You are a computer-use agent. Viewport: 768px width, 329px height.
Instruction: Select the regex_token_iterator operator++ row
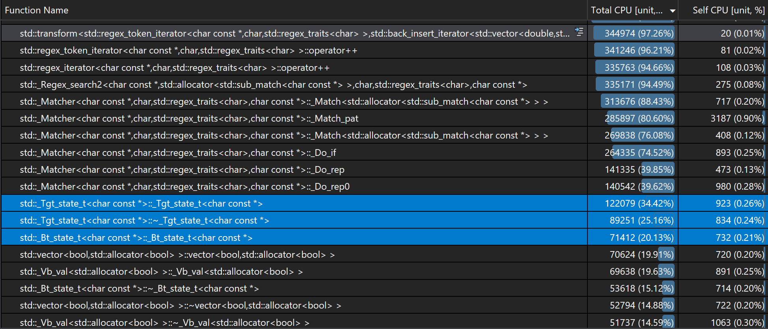pos(188,51)
